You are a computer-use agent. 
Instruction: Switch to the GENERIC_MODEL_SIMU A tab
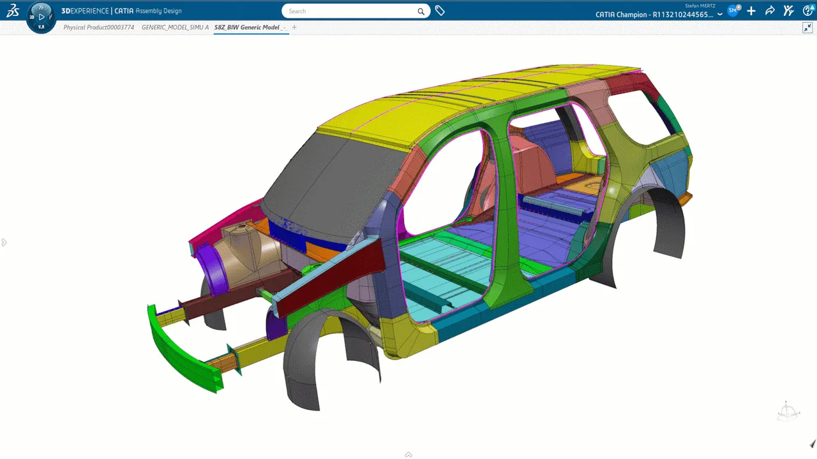tap(175, 28)
